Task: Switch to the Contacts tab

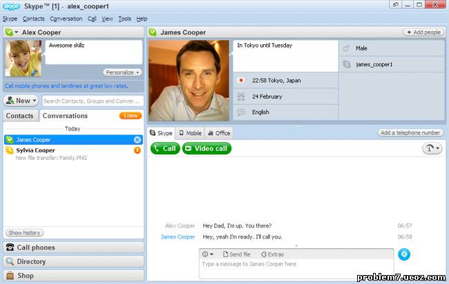Action: (20, 116)
